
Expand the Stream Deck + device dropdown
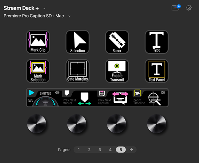pyautogui.click(x=44, y=8)
